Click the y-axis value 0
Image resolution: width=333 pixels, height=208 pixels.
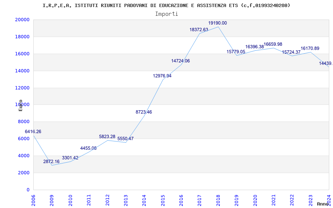tap(28, 190)
